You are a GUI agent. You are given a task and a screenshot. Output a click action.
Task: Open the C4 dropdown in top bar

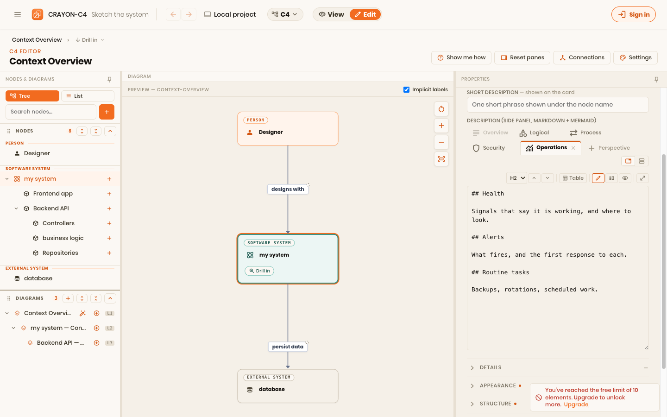tap(285, 14)
